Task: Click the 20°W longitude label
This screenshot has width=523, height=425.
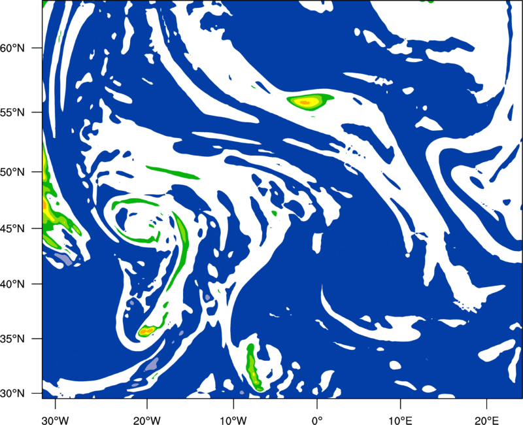Action: coord(146,420)
